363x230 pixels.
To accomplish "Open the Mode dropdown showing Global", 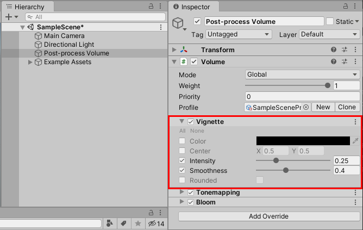I will click(x=302, y=74).
